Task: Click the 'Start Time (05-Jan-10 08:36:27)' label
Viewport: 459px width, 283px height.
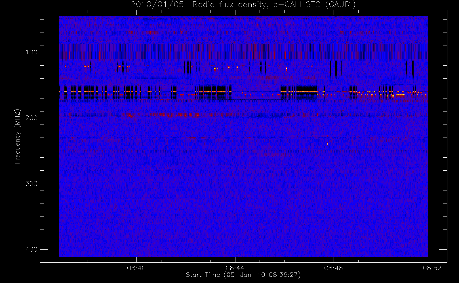Action: (243, 275)
